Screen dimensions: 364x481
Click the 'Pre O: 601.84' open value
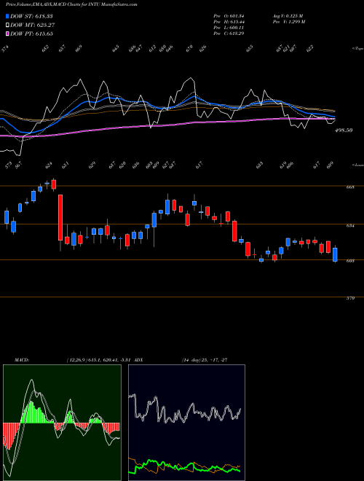[229, 16]
